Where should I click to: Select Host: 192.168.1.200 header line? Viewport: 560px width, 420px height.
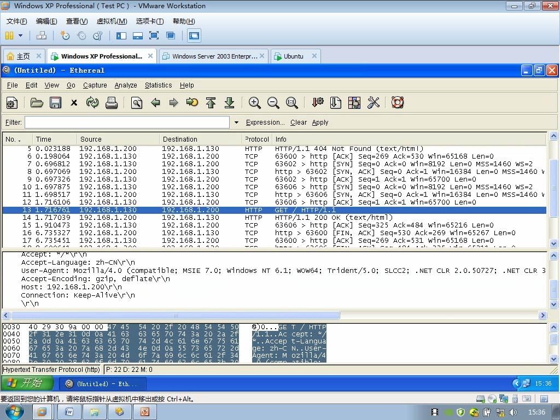72,287
